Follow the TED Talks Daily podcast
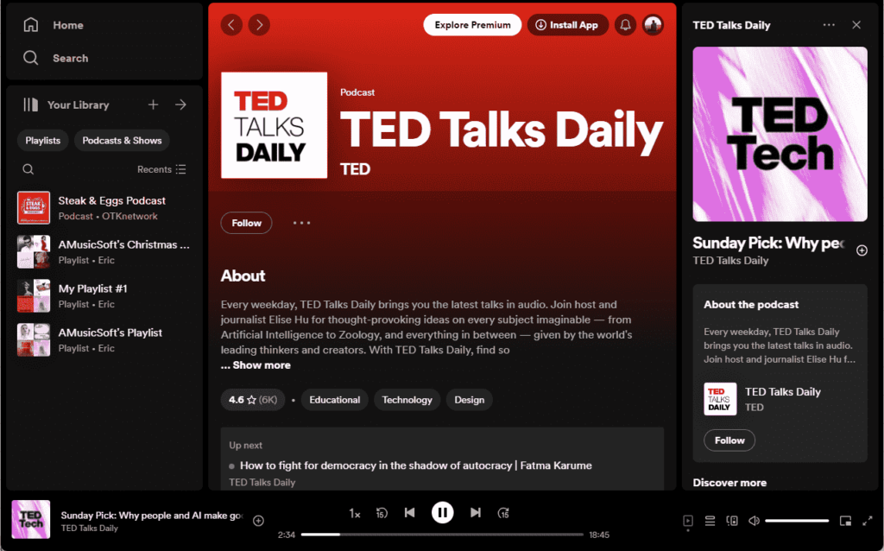This screenshot has height=551, width=884. click(x=246, y=223)
